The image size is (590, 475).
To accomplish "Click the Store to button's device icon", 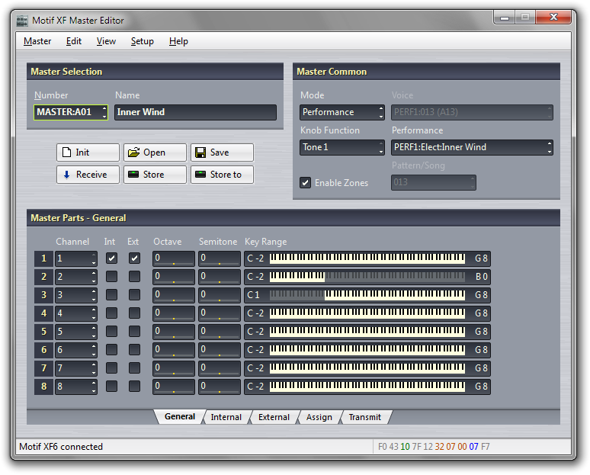I will click(200, 175).
